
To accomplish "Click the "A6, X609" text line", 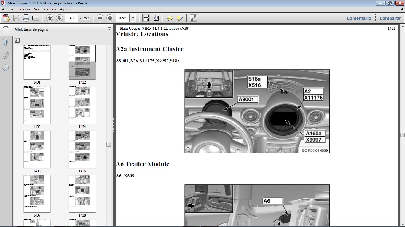I will (x=125, y=176).
